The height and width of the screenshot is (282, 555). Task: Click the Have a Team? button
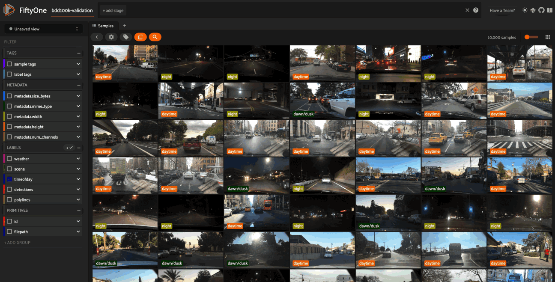click(x=502, y=11)
